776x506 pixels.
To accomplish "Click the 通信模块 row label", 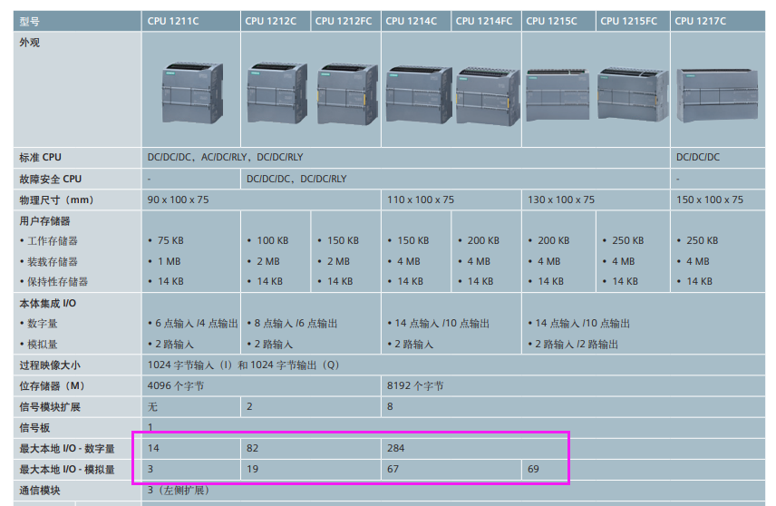I will click(40, 491).
